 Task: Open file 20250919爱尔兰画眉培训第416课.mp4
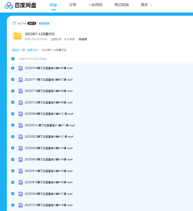[49, 182]
